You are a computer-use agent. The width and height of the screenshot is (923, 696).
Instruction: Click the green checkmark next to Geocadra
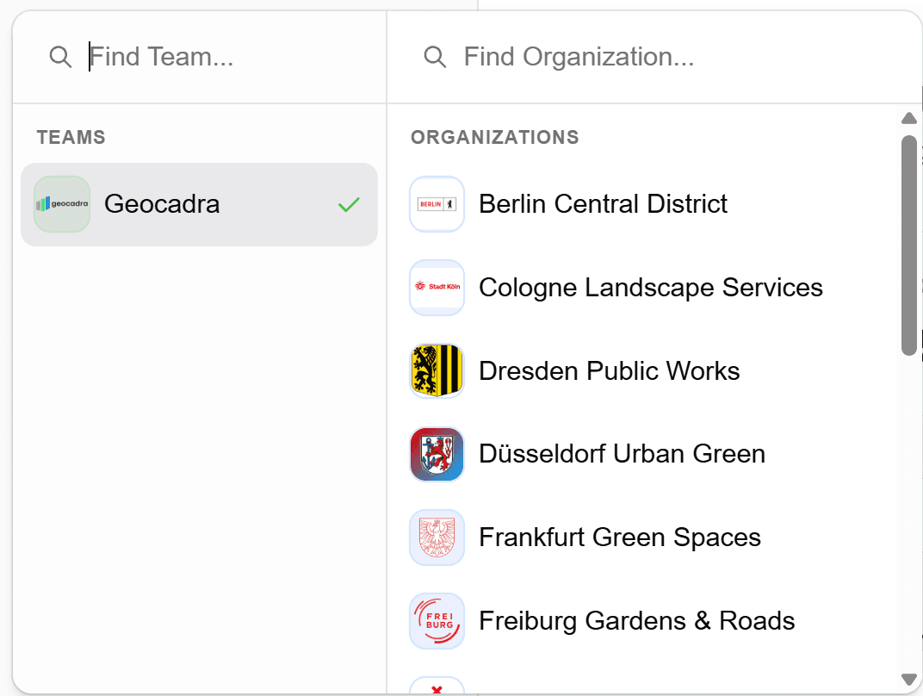350,204
